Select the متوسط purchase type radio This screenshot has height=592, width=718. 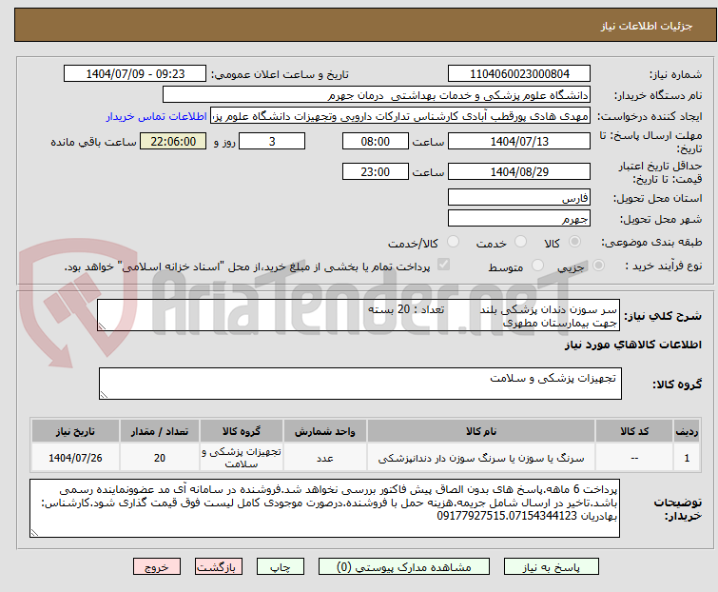tap(537, 266)
